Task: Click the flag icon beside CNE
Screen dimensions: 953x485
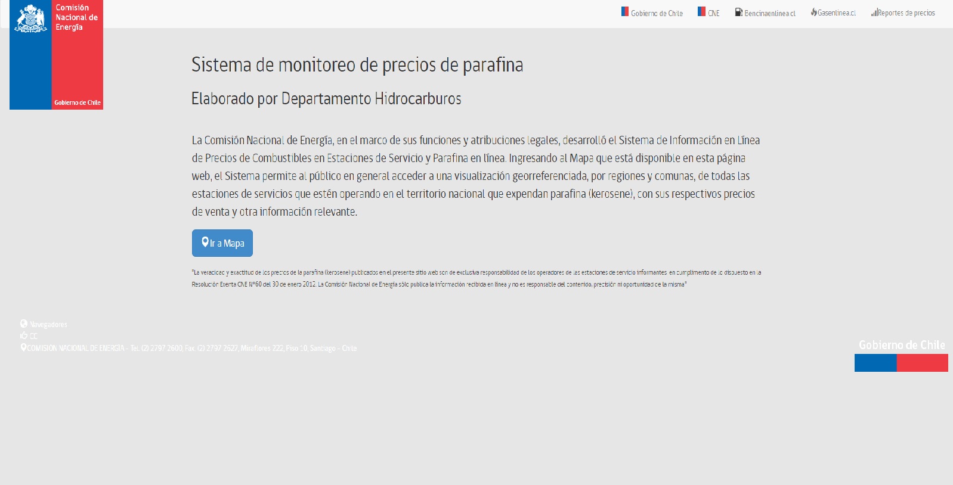Action: pos(701,12)
